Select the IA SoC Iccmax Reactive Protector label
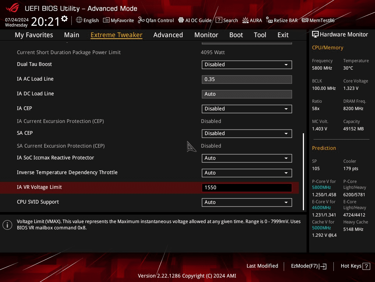Image resolution: width=375 pixels, height=282 pixels. point(56,158)
